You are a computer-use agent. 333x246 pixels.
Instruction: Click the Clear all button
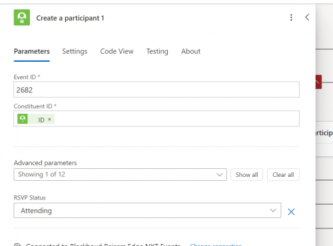coord(283,175)
